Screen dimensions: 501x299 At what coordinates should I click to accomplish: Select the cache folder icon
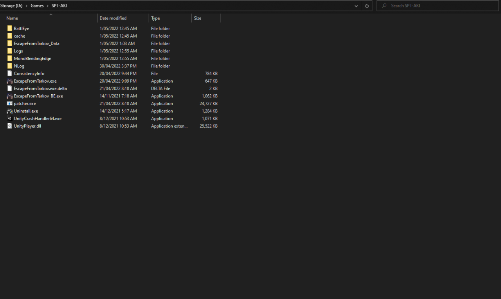[x=10, y=36]
